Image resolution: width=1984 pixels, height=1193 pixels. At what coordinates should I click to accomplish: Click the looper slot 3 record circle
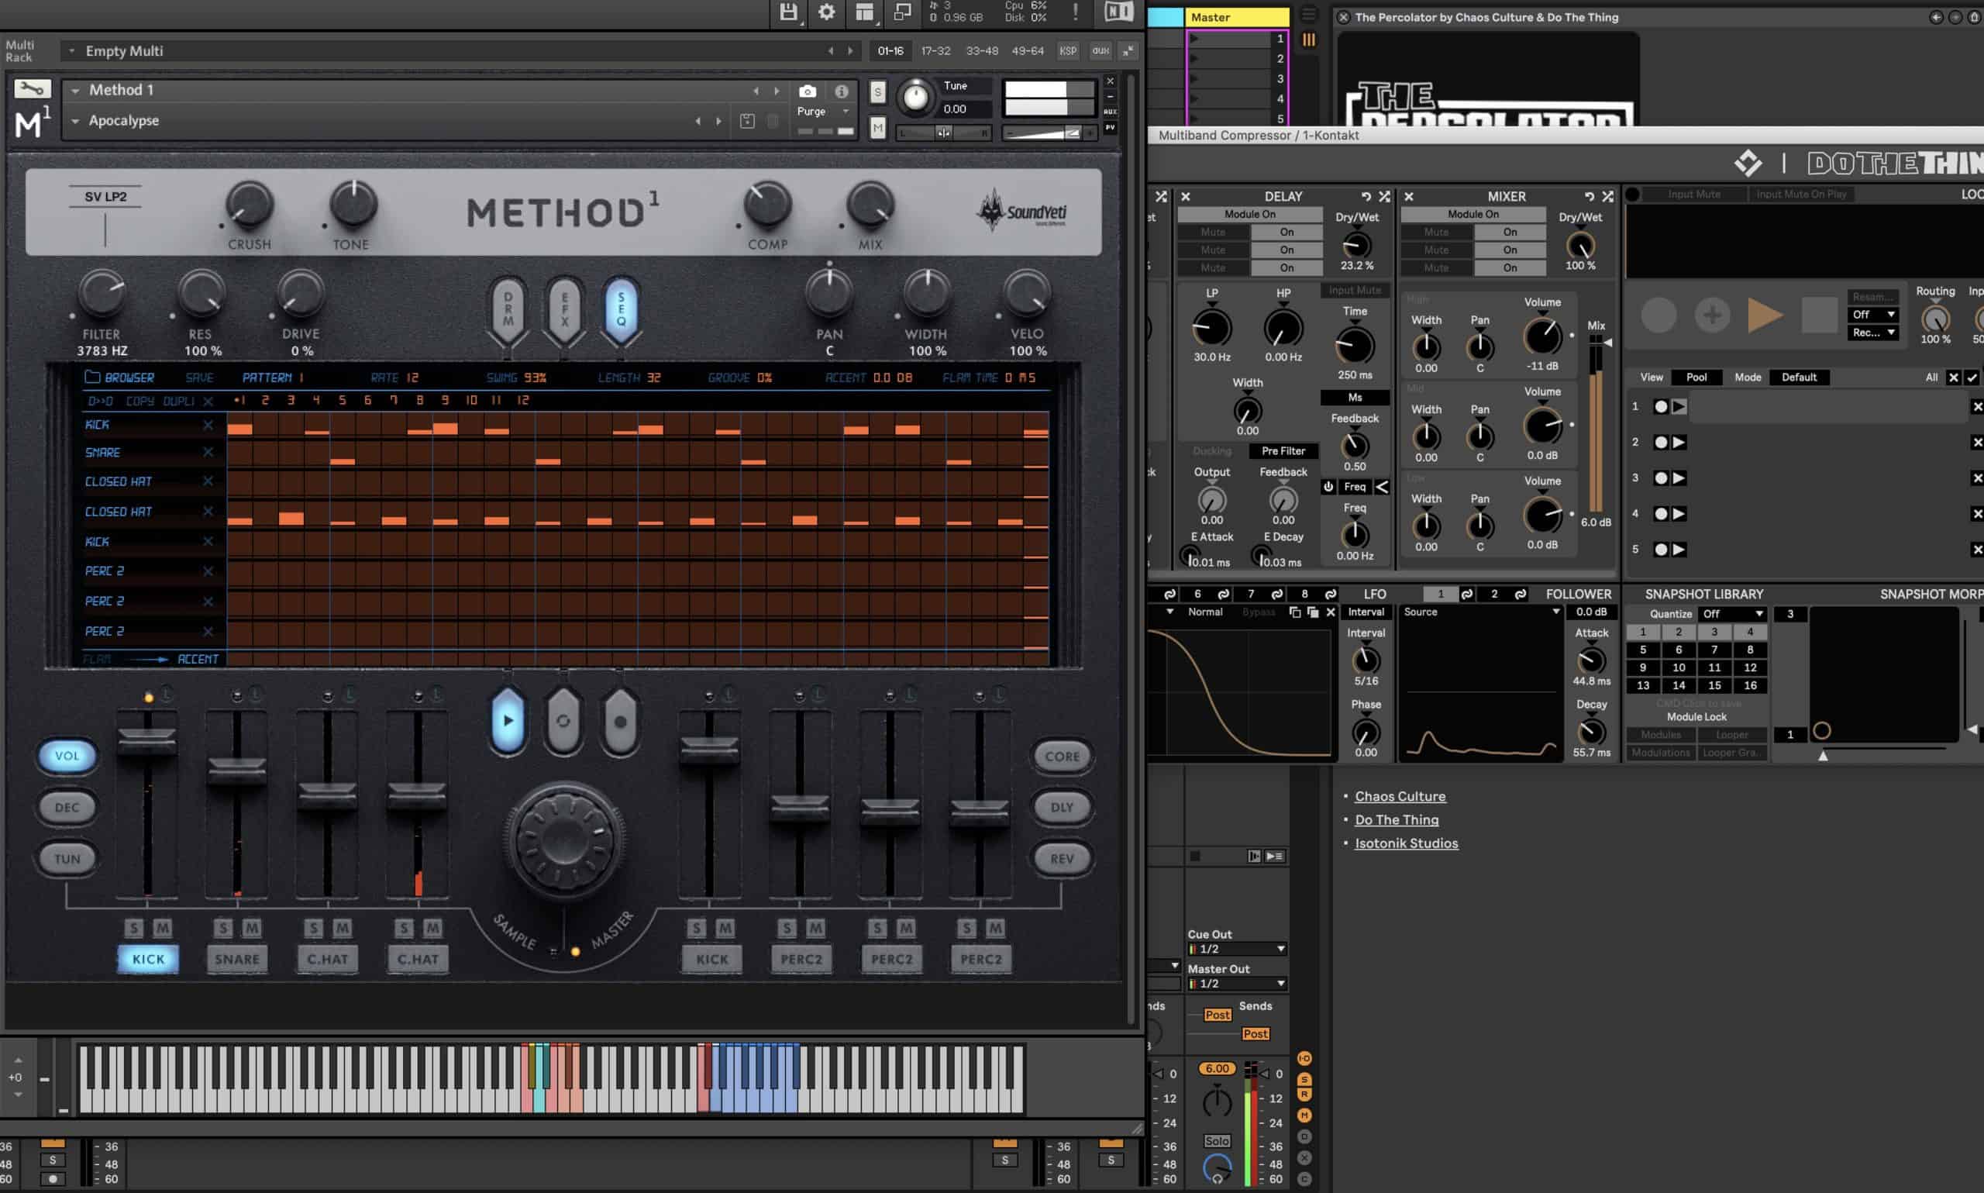(1660, 478)
